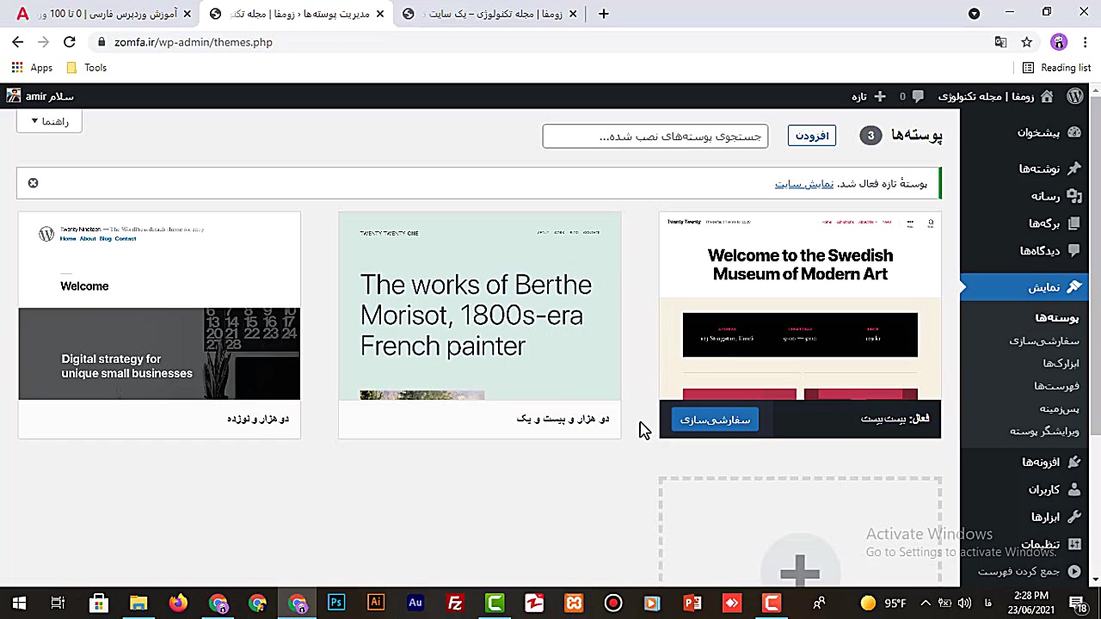Open Photoshop from the Windows taskbar
The width and height of the screenshot is (1101, 619).
(x=335, y=603)
